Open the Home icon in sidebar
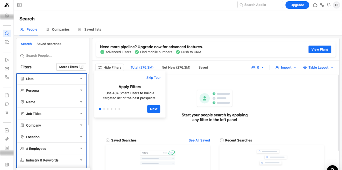342x170 pixels. [7, 16]
